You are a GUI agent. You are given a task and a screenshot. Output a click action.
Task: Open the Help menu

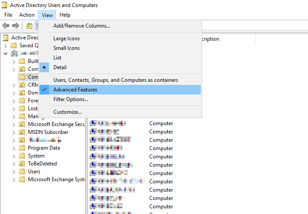pyautogui.click(x=65, y=15)
